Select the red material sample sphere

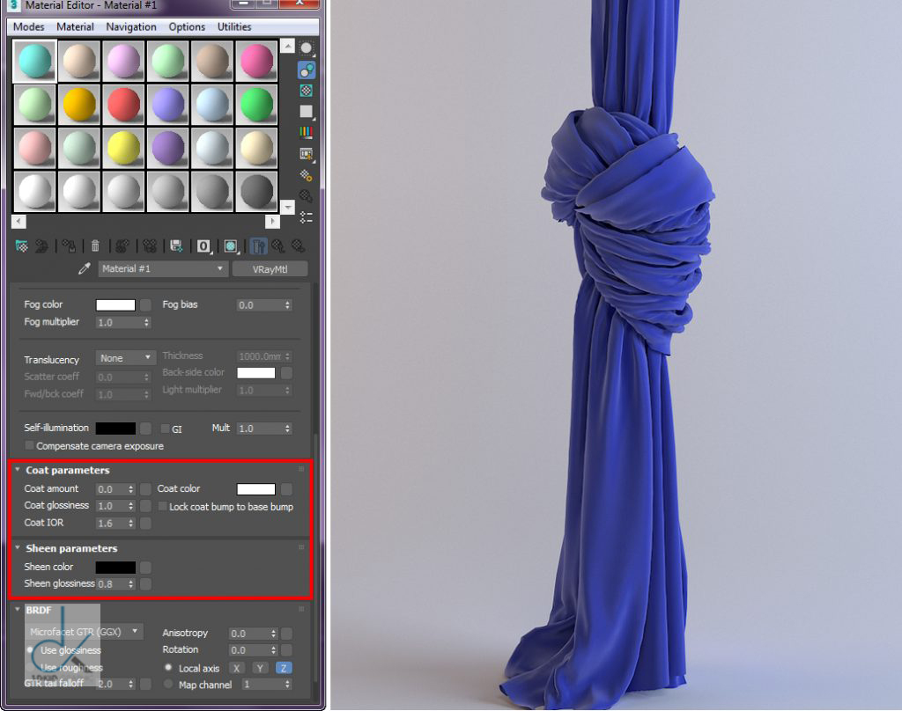[123, 105]
